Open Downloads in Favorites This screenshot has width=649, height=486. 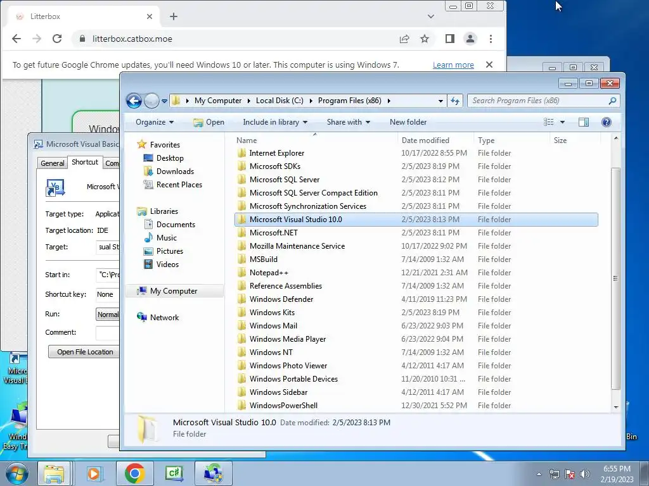click(175, 171)
